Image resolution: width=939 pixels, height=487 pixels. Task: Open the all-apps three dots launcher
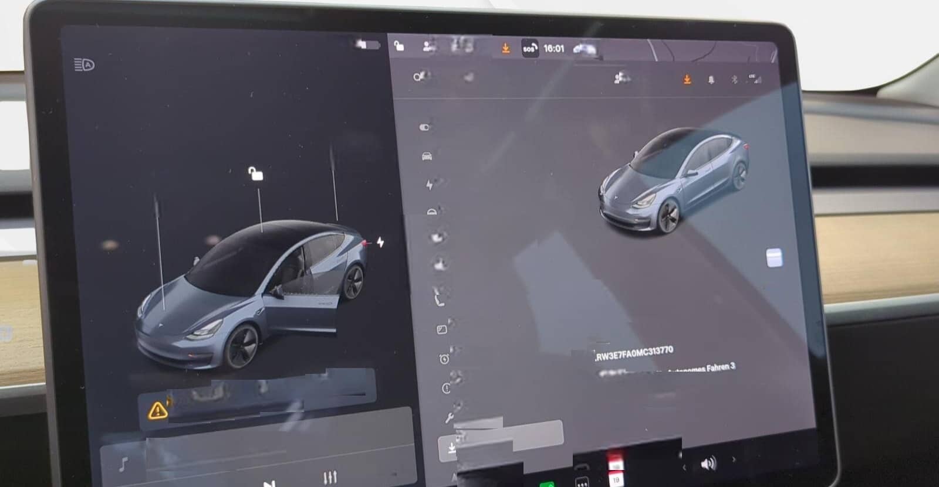[582, 482]
